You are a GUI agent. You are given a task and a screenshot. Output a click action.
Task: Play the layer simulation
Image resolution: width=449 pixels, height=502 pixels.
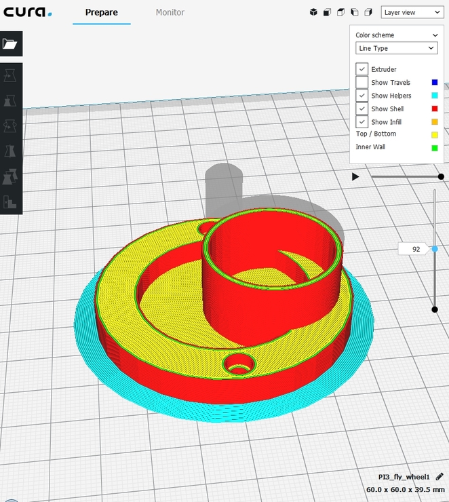click(x=355, y=176)
